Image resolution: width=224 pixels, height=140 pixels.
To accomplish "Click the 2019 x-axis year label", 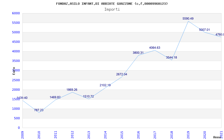I will [x=188, y=135].
